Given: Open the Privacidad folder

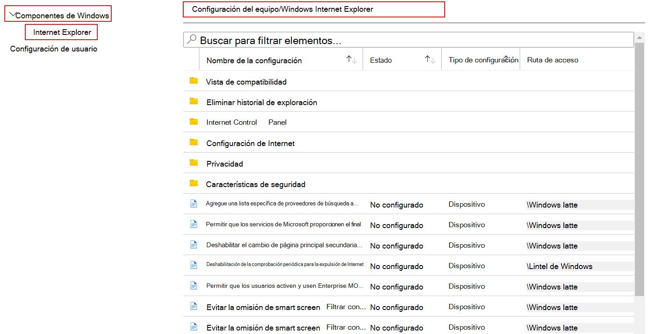Looking at the screenshot, I should (225, 164).
